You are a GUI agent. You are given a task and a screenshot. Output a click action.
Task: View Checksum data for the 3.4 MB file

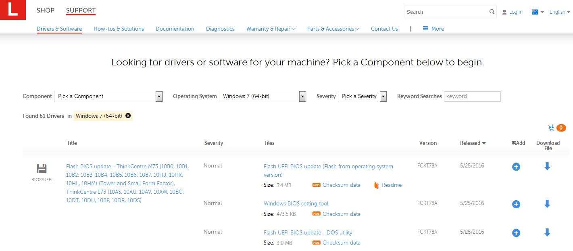click(342, 185)
